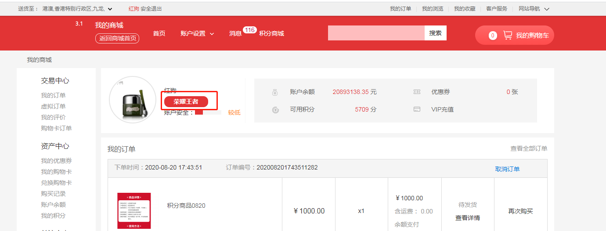606x231 pixels.
Task: Click the 积分商品0820 product thumbnail
Action: click(x=134, y=211)
